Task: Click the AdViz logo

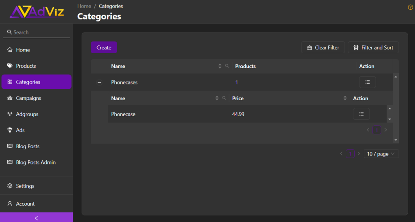Action: (37, 11)
